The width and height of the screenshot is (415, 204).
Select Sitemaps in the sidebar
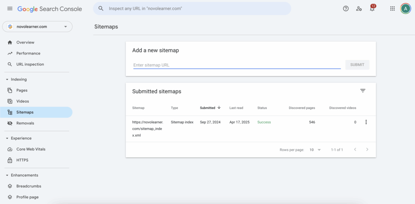(36, 112)
